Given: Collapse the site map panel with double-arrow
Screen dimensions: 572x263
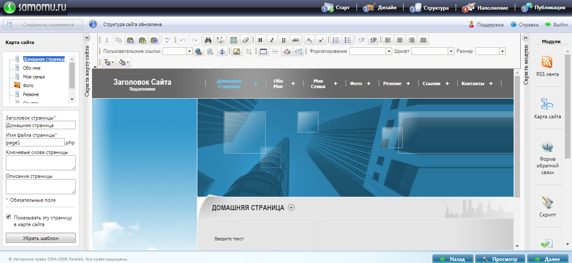Looking at the screenshot, I should tap(87, 37).
